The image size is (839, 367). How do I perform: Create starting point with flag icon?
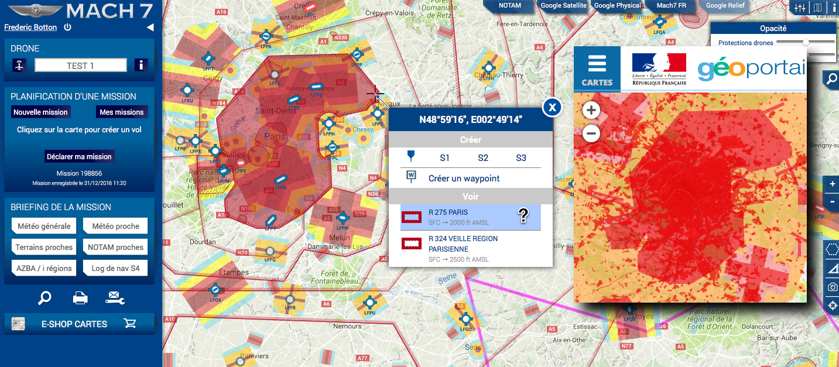[x=410, y=157]
